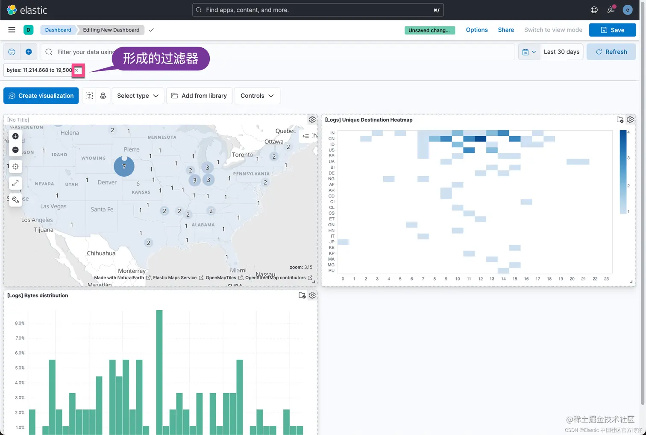
Task: Open the saved filter sets menu icon
Action: [x=12, y=52]
